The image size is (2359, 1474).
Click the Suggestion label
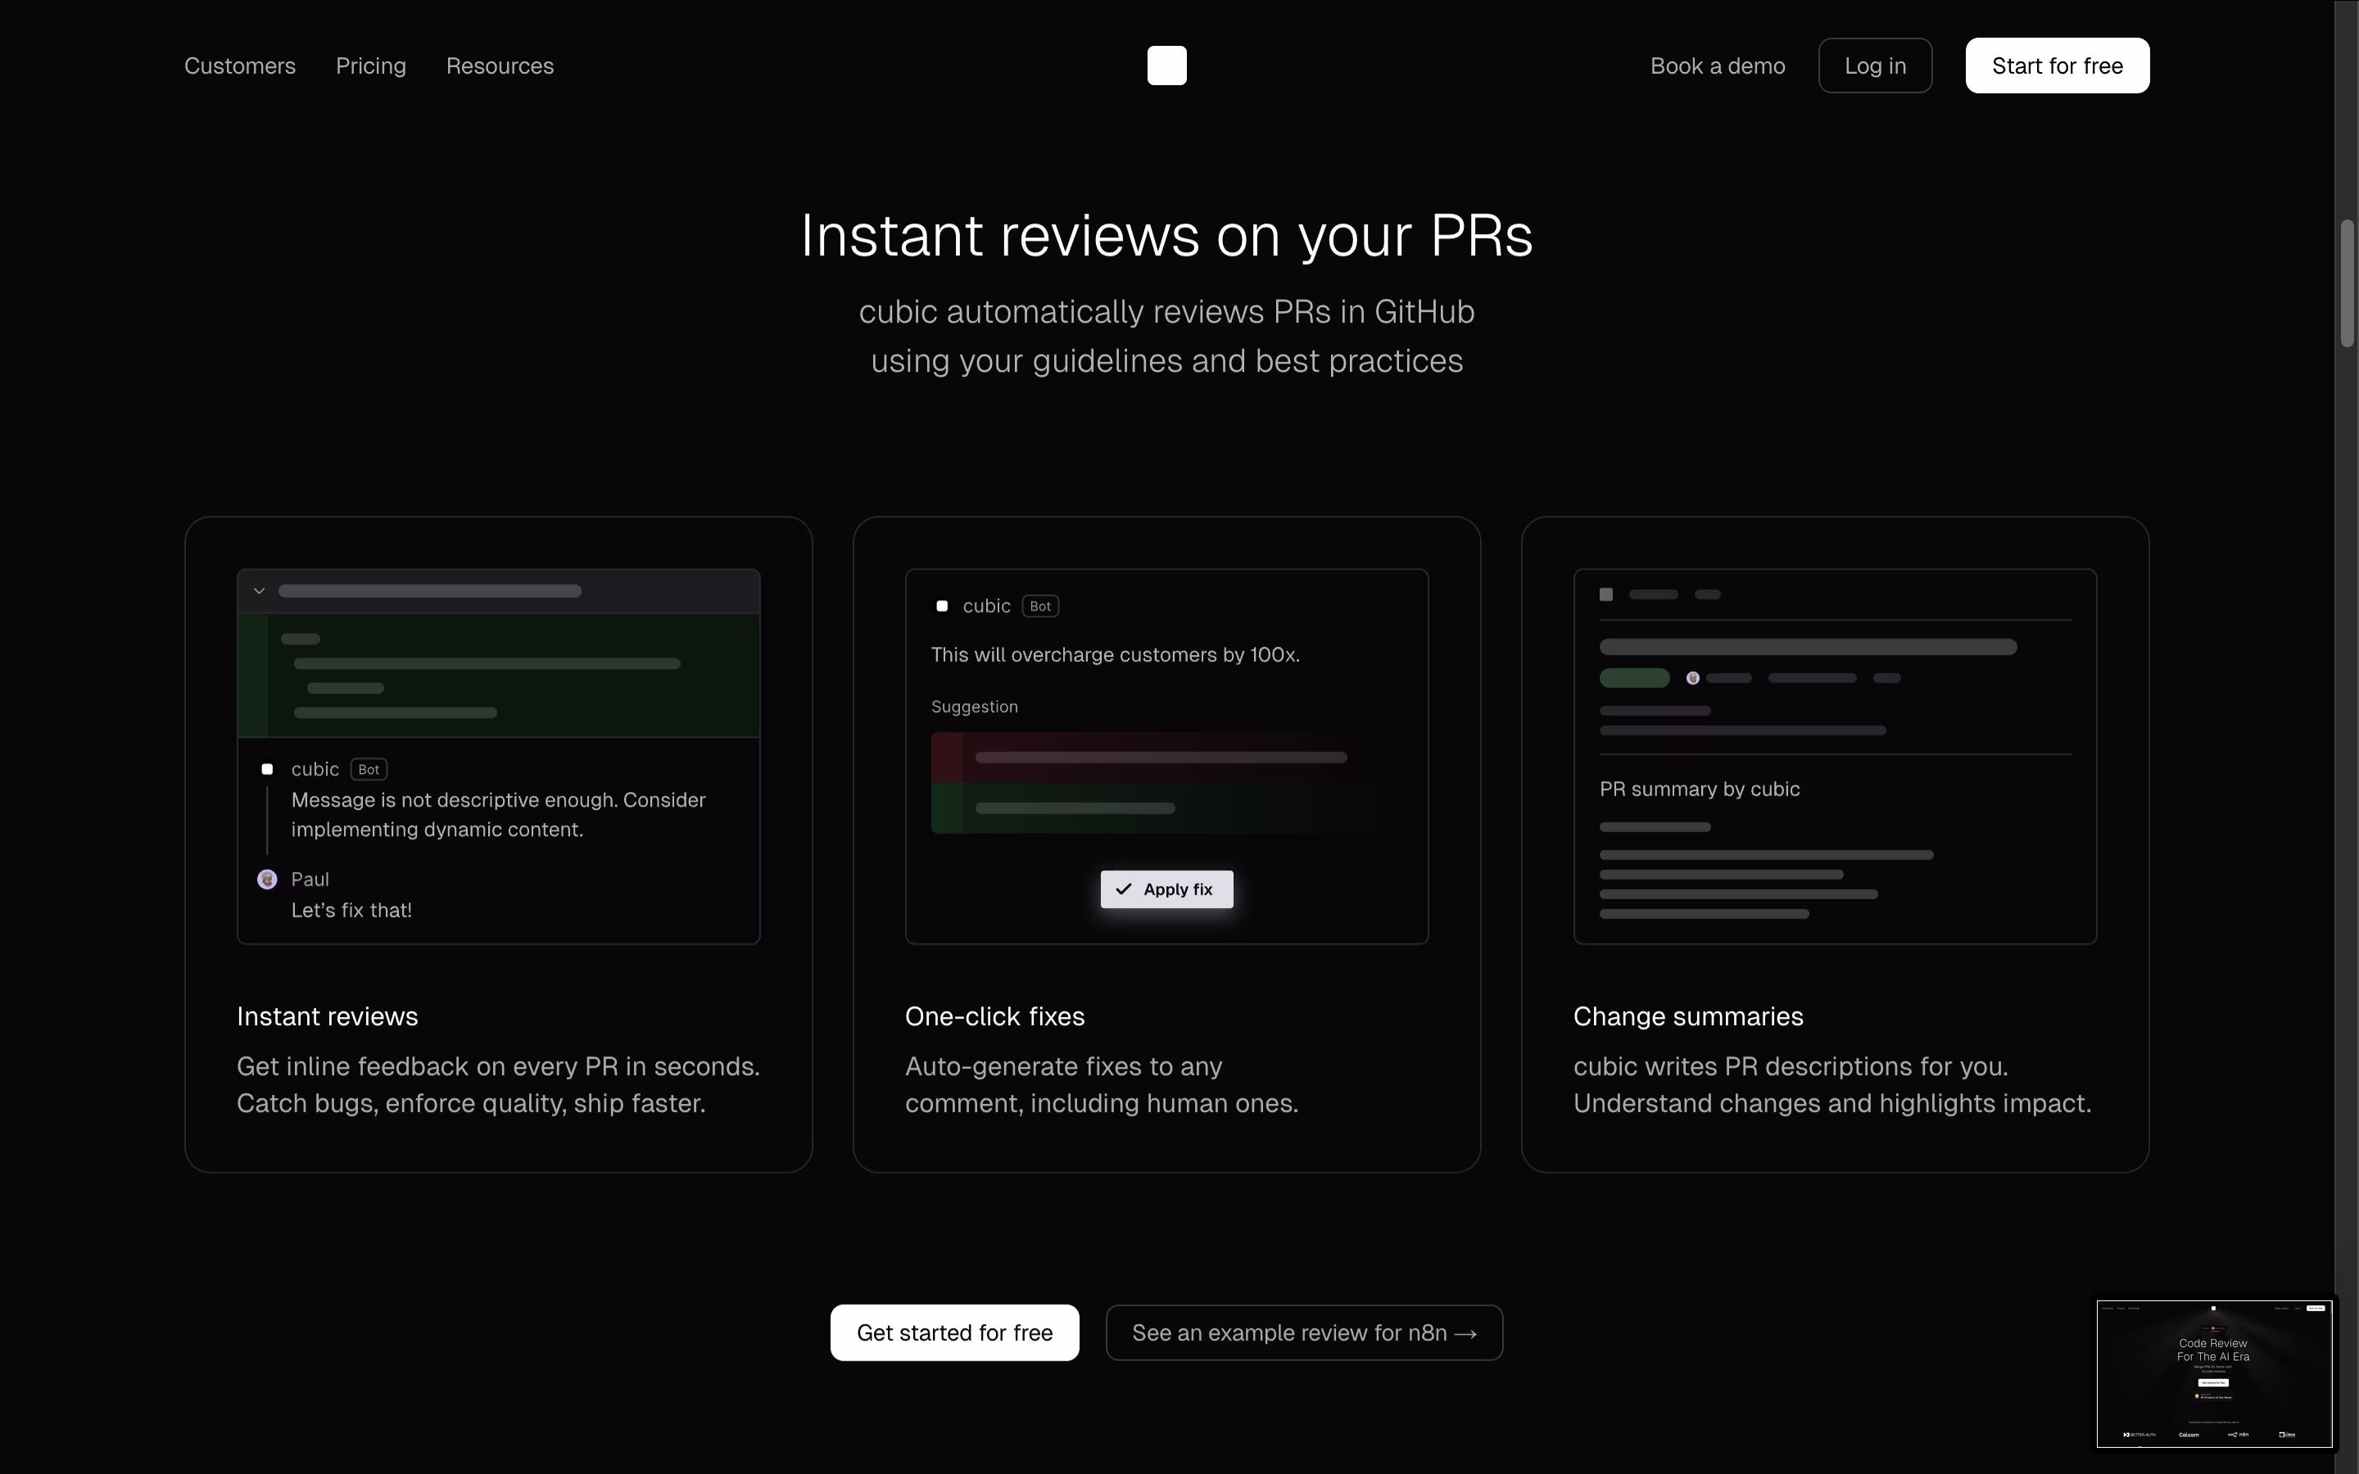tap(974, 707)
